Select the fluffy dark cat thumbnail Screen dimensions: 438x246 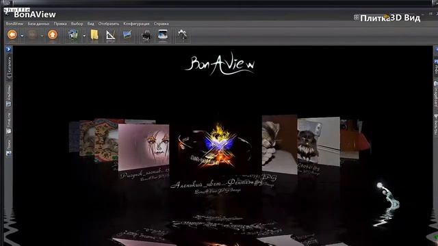(318, 141)
